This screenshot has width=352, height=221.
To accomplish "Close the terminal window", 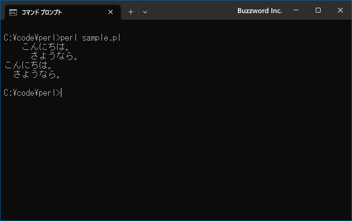I will (x=340, y=10).
